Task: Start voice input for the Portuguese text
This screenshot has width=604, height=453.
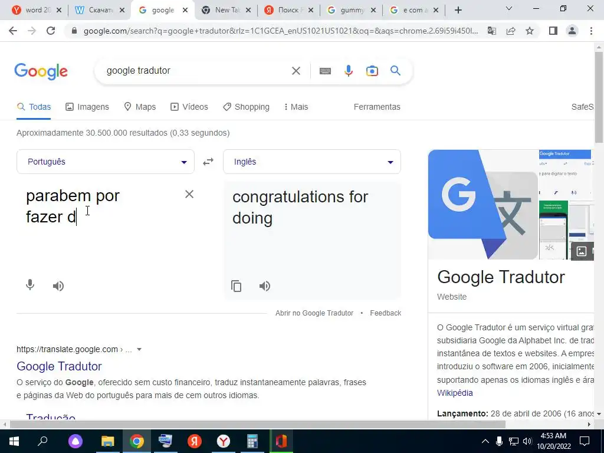Action: [30, 285]
